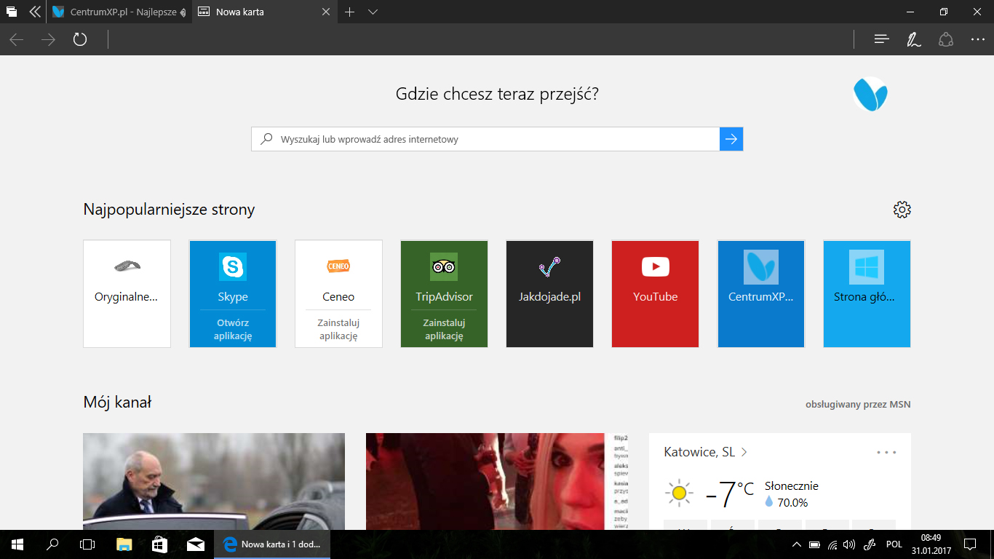Screen dimensions: 994x559
Task: Click Zainstaluj aplikację on TripAdvisor tile
Action: (444, 329)
